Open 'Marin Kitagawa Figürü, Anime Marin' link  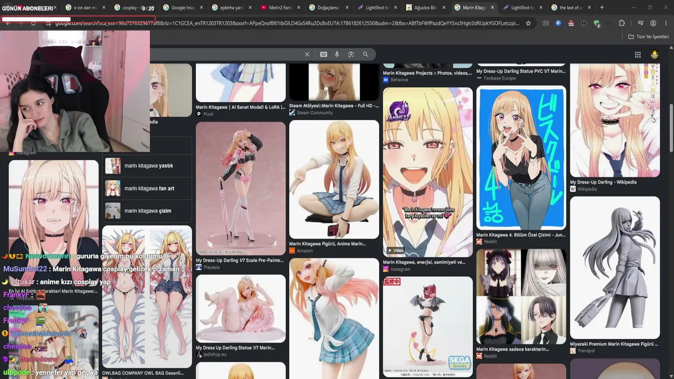[x=328, y=244]
